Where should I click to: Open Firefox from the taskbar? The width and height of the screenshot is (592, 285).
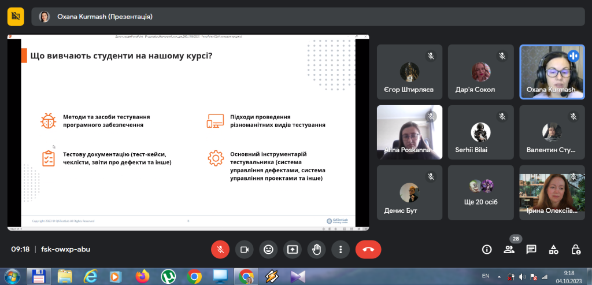(x=142, y=276)
